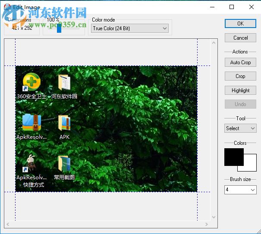Click the vertical scrollbar up arrow

click(x=214, y=43)
